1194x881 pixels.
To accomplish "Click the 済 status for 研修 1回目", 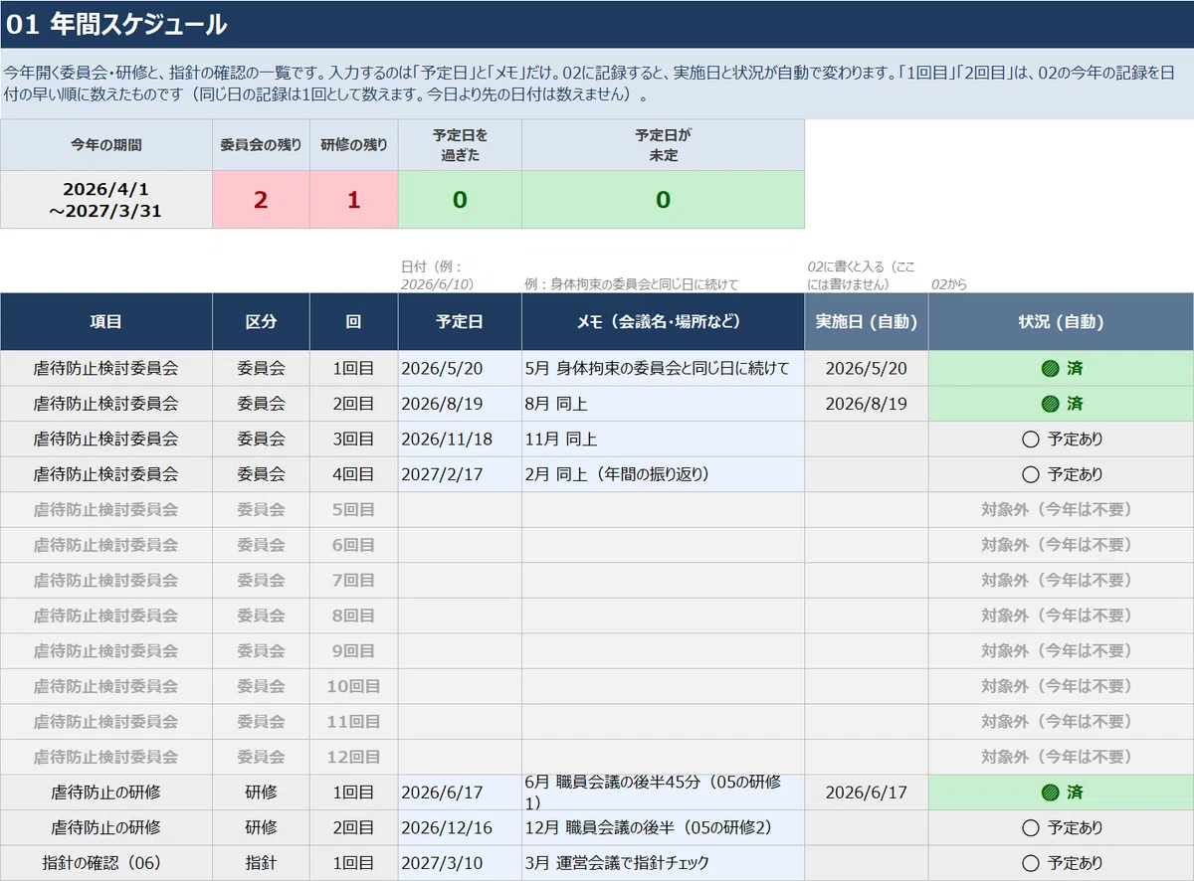I will 1062,793.
